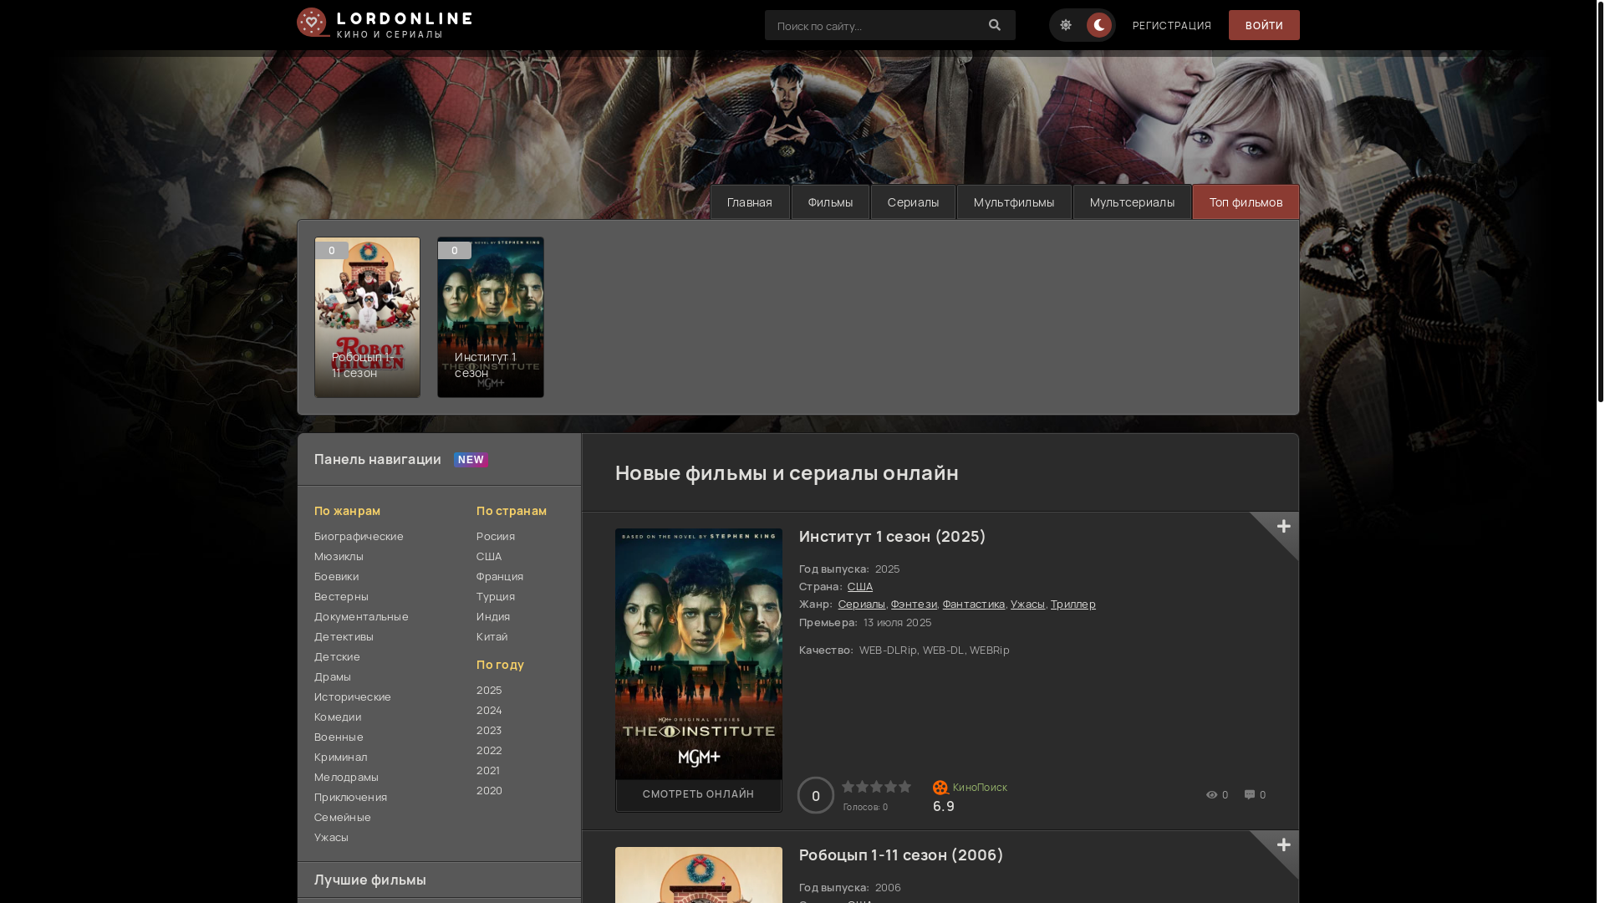
Task: Choose Боевики genre in sidebar
Action: 337,576
